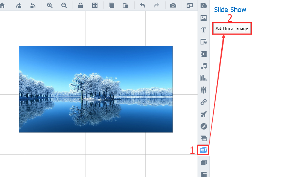Click the padlock lock icon
The height and width of the screenshot is (177, 283).
coord(81,6)
